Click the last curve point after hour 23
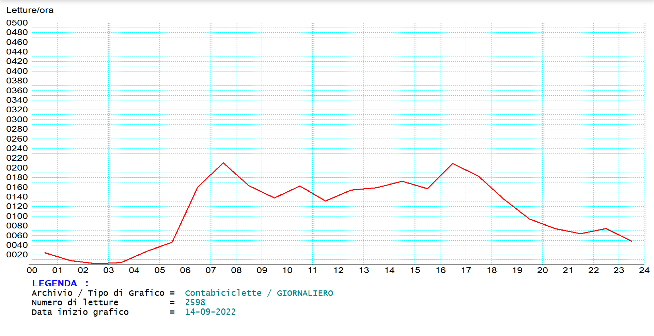Screen dimensions: 654x336 tap(632, 241)
